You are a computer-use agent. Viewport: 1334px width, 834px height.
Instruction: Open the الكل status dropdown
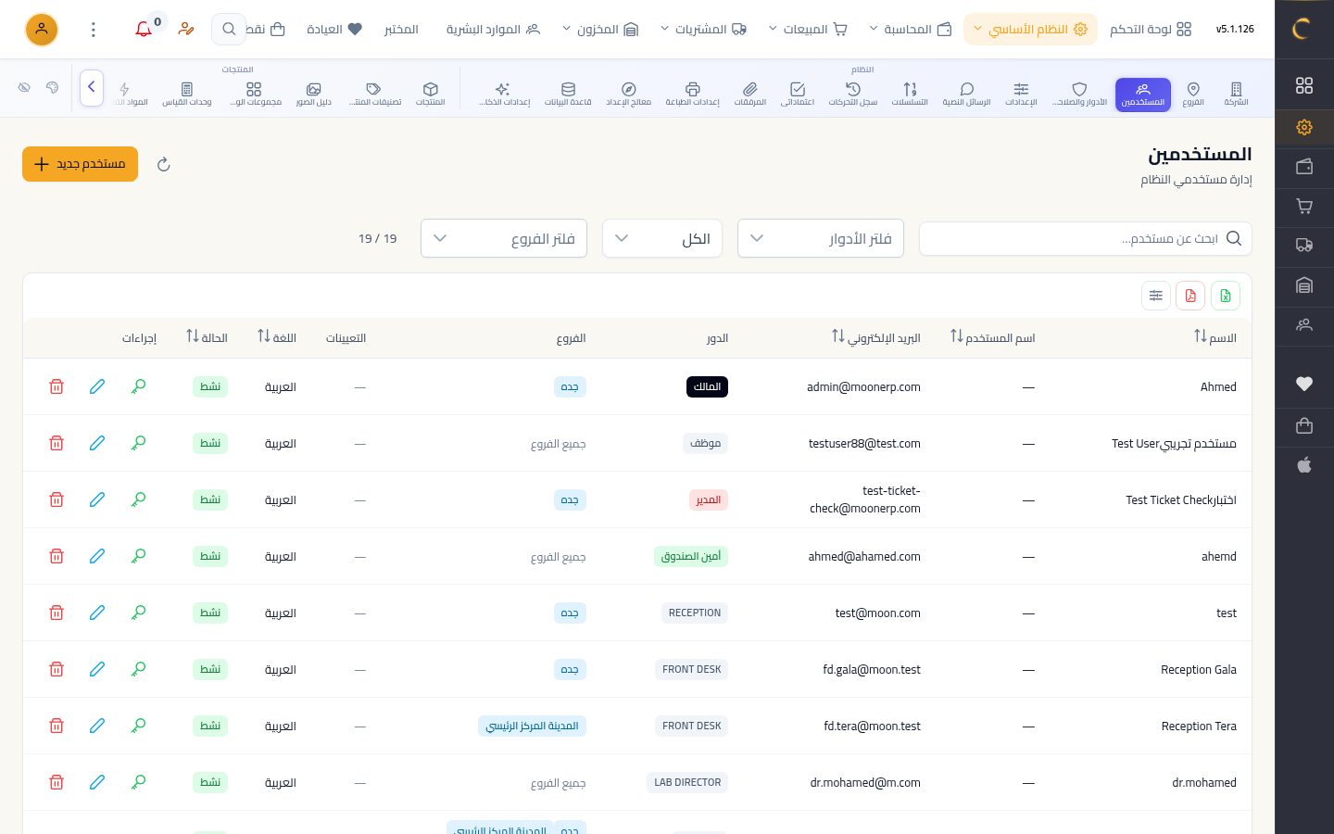tap(663, 238)
